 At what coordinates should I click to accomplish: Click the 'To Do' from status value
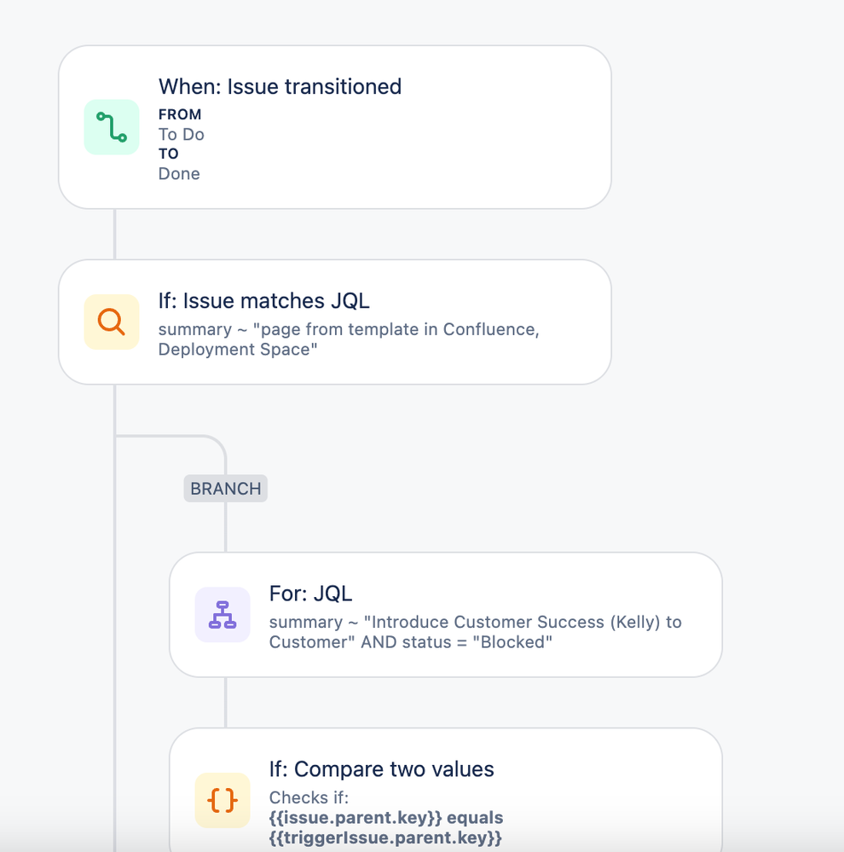click(182, 134)
